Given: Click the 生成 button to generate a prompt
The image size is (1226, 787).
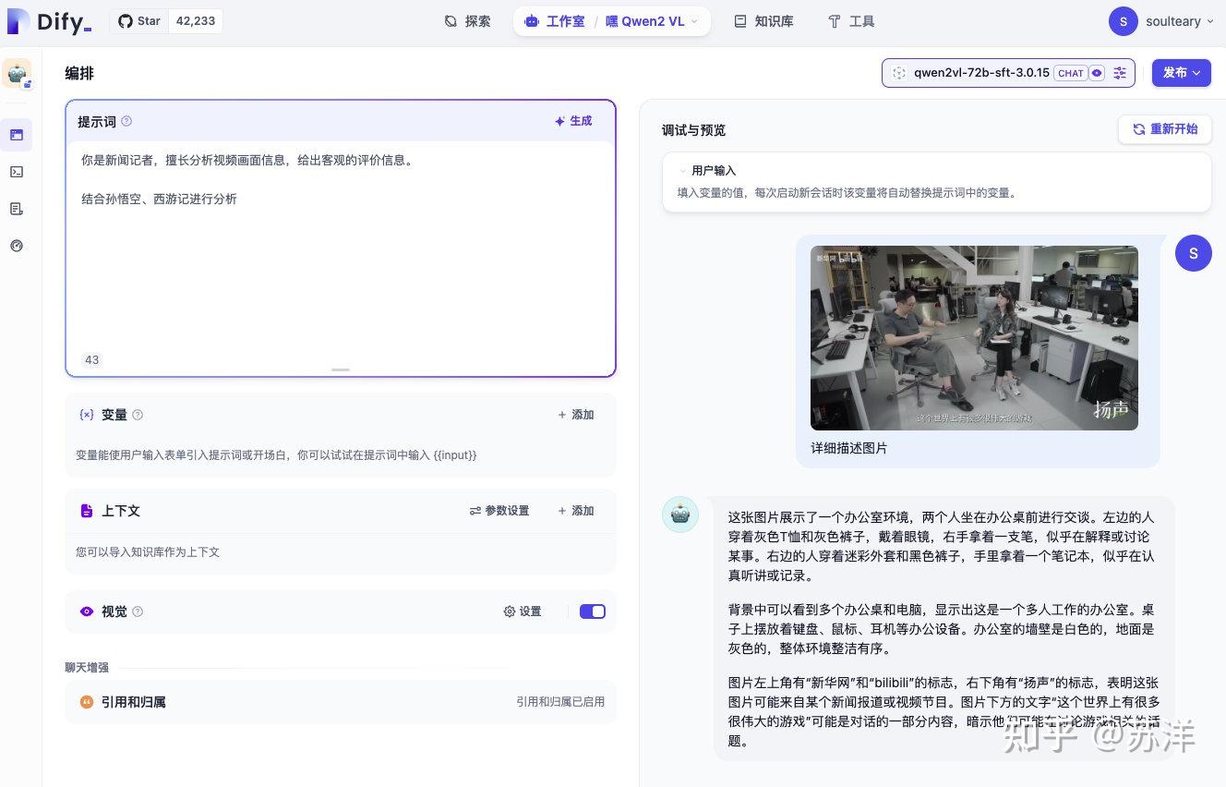Looking at the screenshot, I should [572, 120].
